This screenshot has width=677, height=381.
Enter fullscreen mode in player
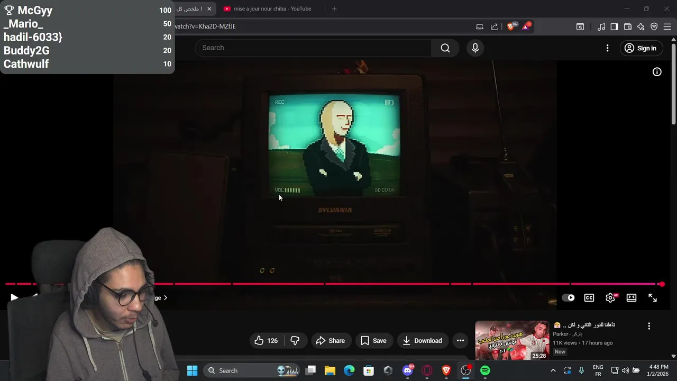[653, 298]
